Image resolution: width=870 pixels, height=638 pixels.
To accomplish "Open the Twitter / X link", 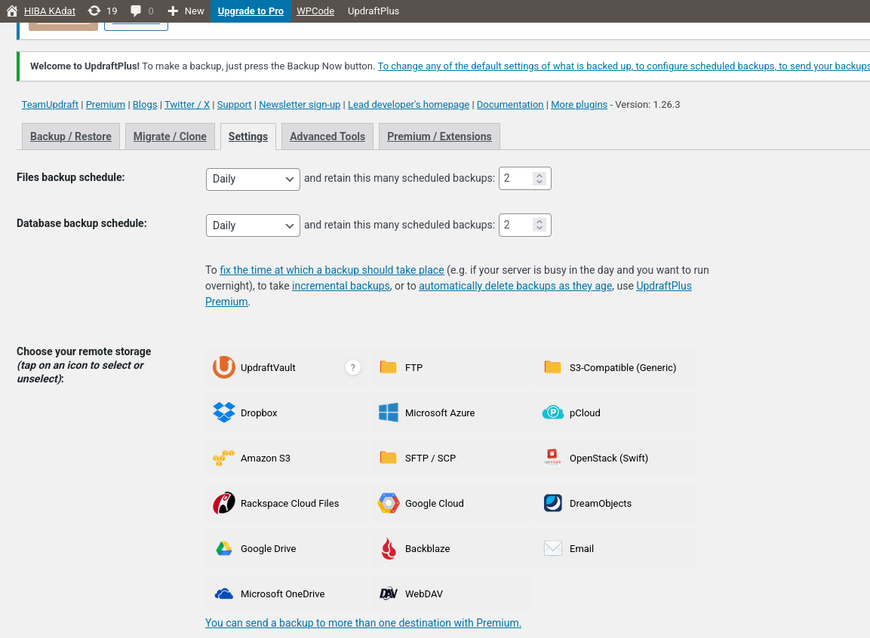I will click(187, 104).
